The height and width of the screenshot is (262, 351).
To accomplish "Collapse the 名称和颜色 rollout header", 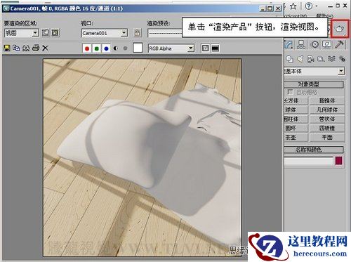I will click(x=314, y=150).
